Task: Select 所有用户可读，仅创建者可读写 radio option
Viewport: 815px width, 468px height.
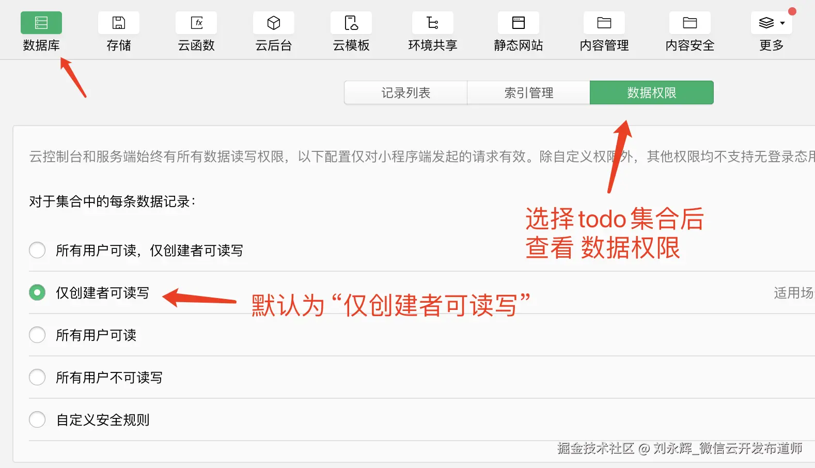Action: 37,250
